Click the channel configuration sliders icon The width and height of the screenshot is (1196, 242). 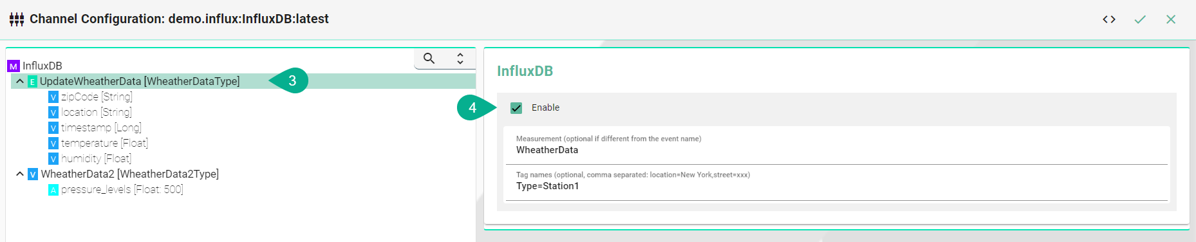click(17, 19)
